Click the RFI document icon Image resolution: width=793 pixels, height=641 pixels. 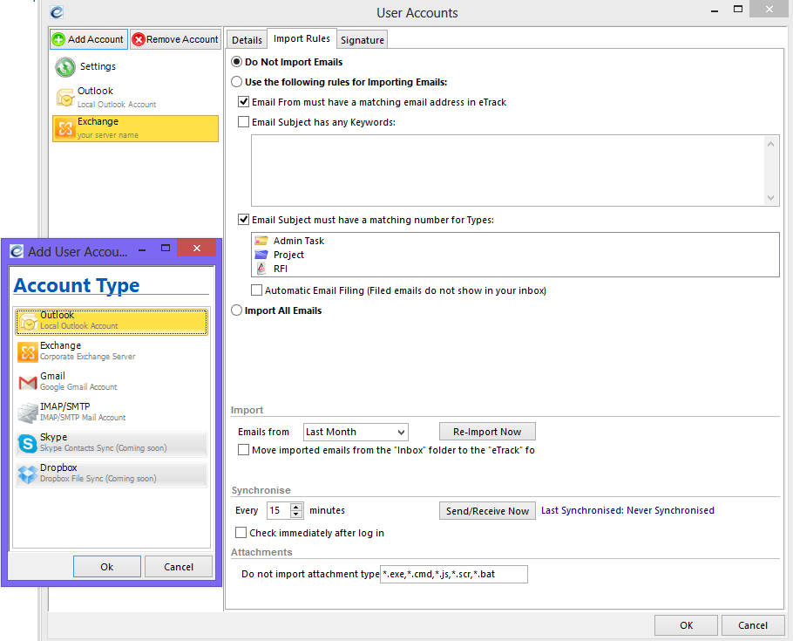(x=261, y=269)
